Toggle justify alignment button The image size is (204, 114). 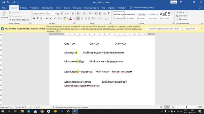(89, 18)
